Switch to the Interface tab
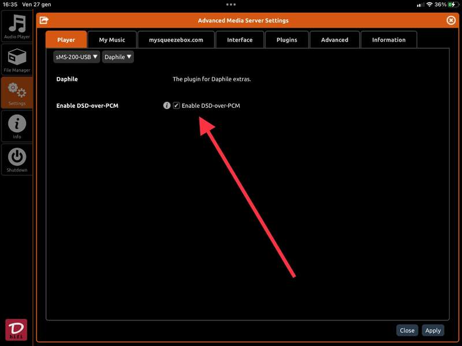Image resolution: width=462 pixels, height=346 pixels. click(240, 40)
